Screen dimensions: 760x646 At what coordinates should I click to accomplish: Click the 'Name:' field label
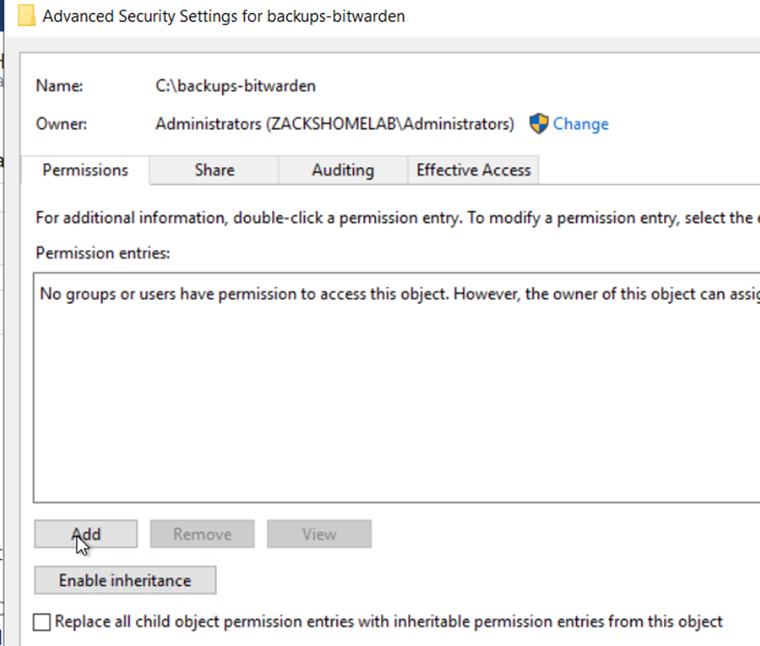(59, 86)
